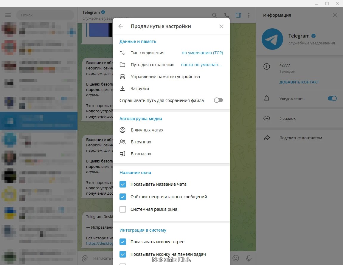343x265 pixels.
Task: Open the three-dot chat menu
Action: tap(249, 15)
